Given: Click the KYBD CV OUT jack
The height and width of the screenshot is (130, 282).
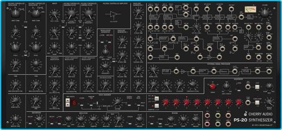Looking at the screenshot, I should click(269, 27).
